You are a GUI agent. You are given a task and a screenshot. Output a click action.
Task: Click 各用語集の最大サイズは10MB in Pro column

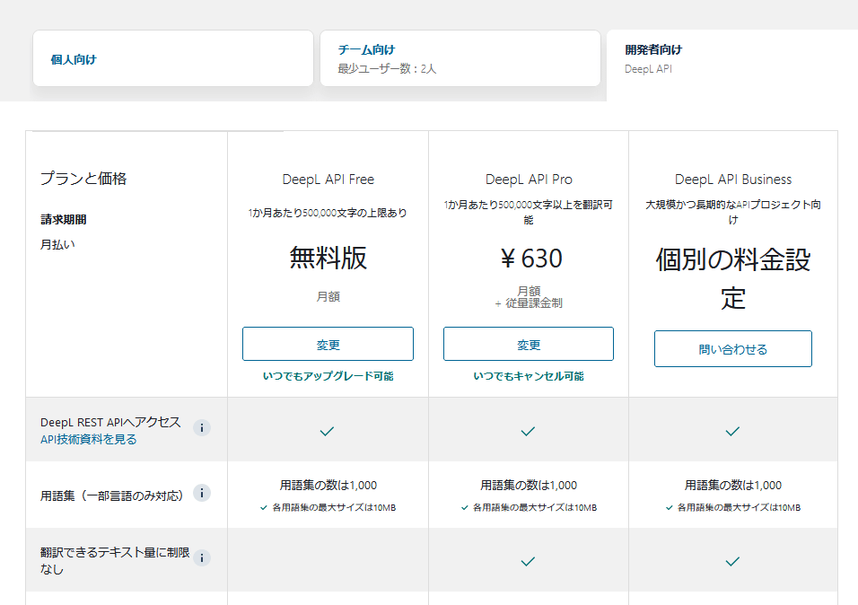(535, 507)
